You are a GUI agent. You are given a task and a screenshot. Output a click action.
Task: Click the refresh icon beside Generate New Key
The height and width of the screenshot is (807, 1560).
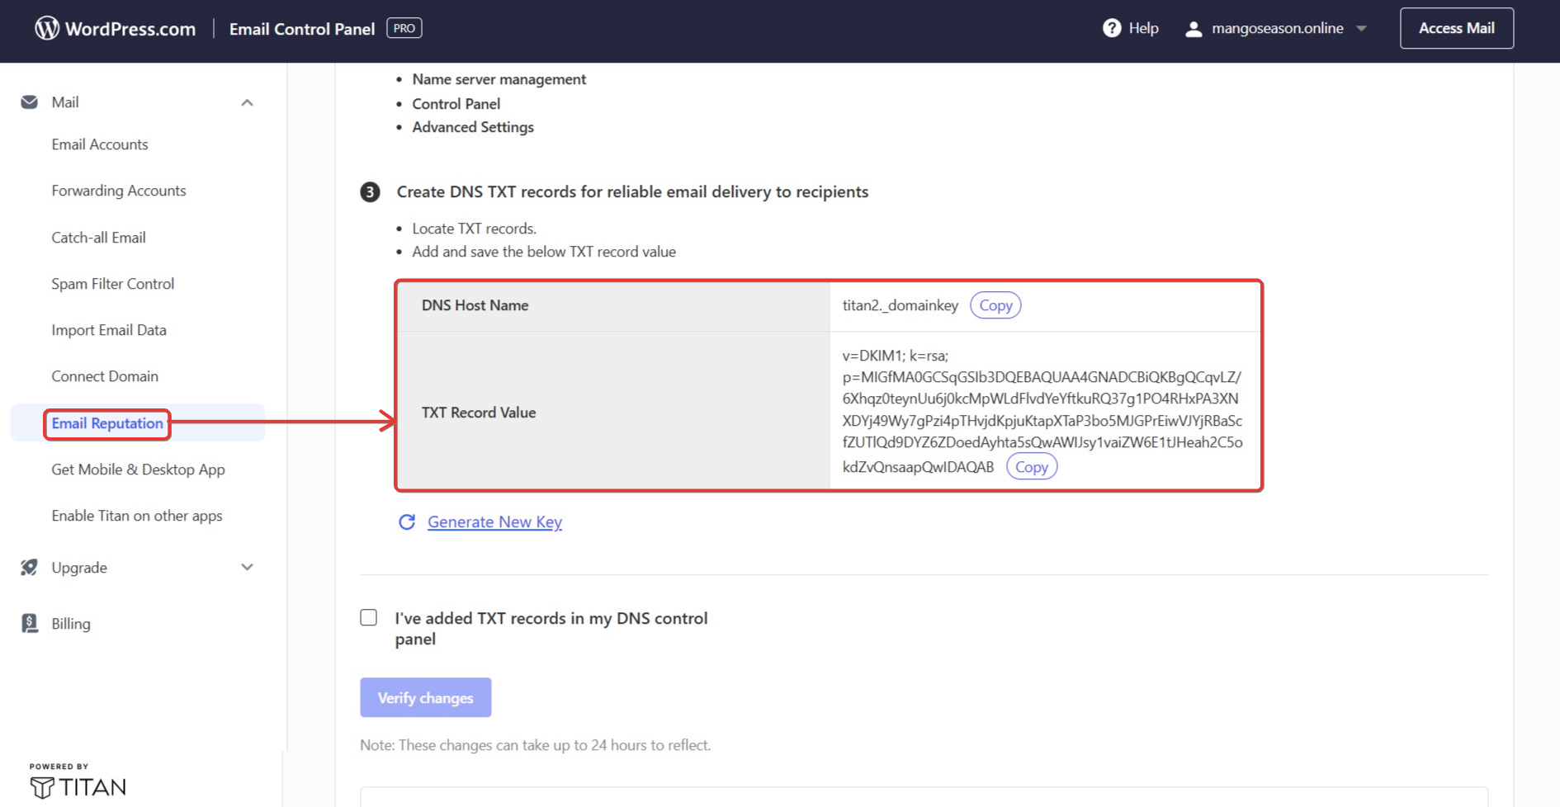[407, 521]
